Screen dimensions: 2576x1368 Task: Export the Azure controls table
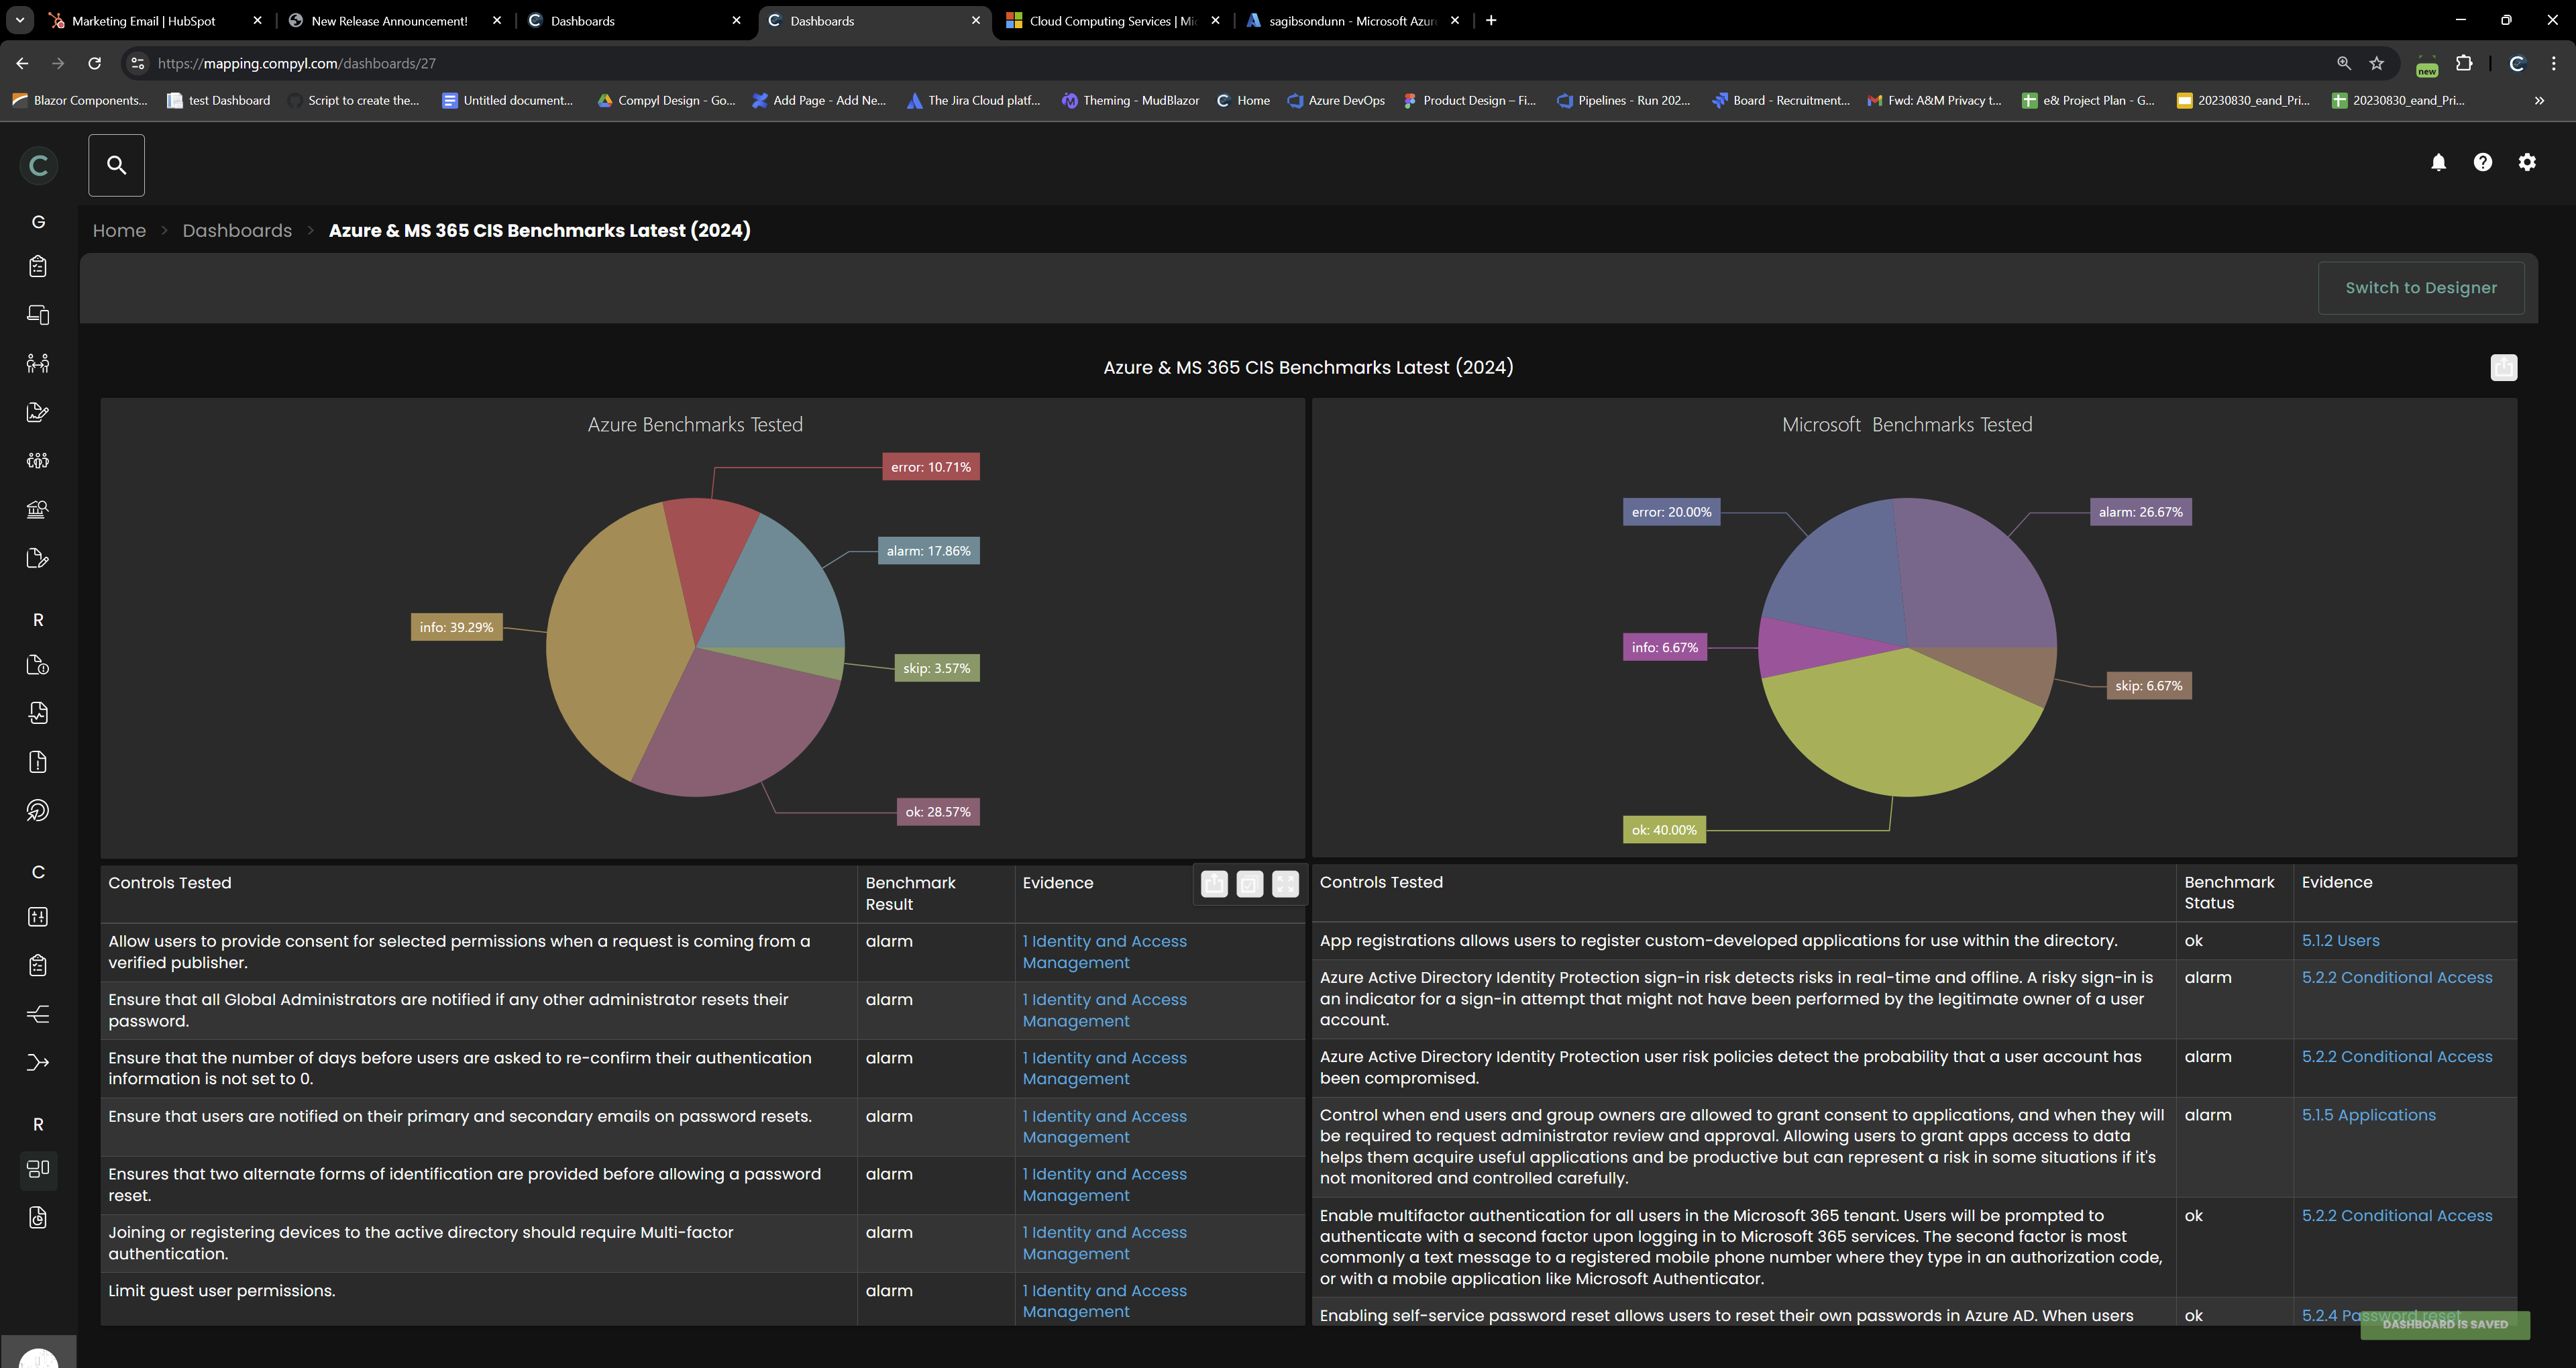[1214, 884]
